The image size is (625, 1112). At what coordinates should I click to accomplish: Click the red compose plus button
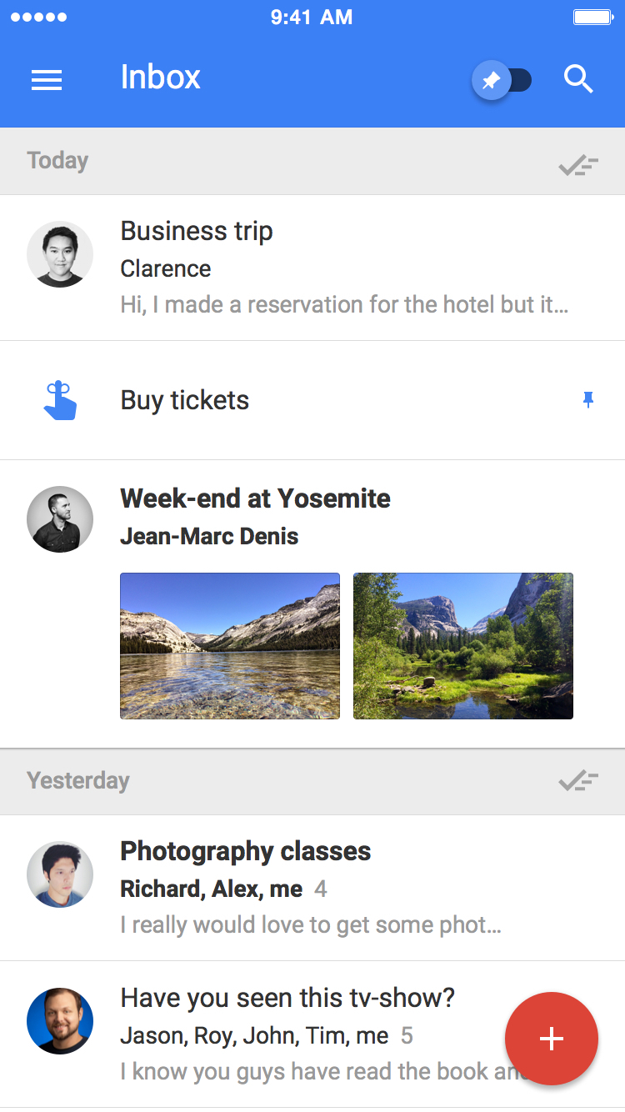coord(551,1039)
